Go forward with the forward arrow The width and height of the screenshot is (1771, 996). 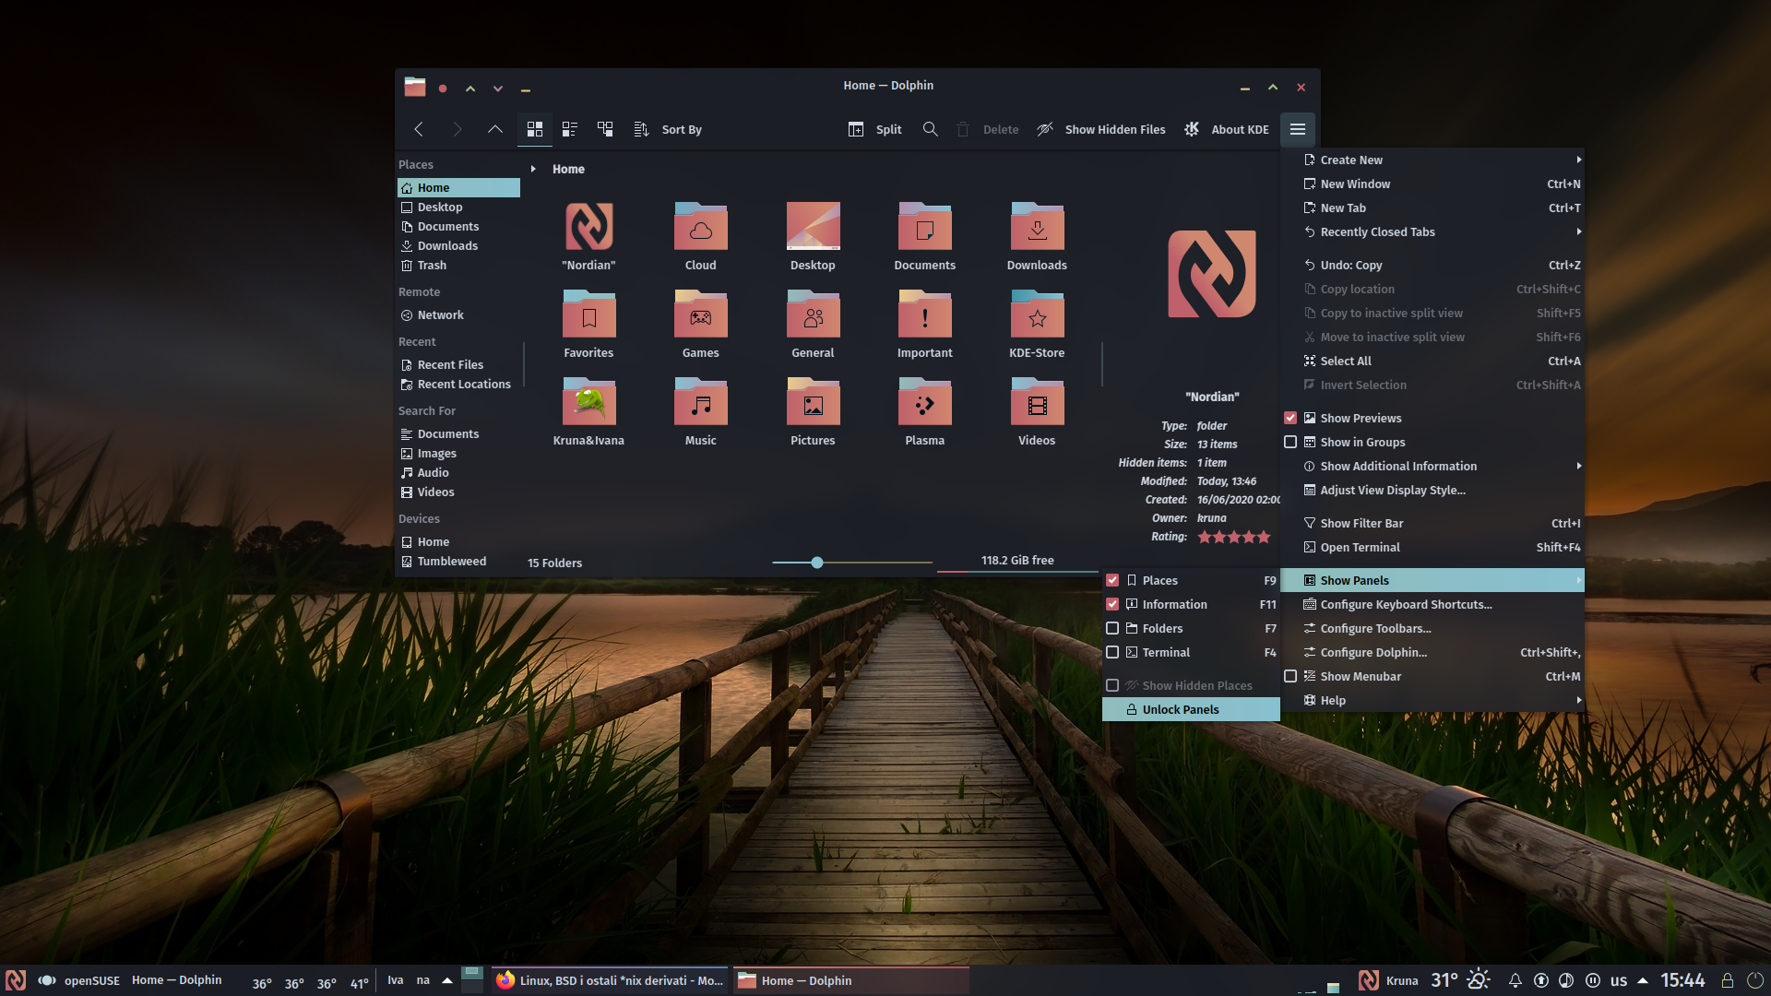click(x=457, y=129)
